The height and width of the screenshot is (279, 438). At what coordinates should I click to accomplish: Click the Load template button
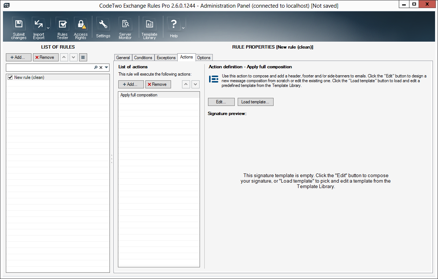[255, 102]
